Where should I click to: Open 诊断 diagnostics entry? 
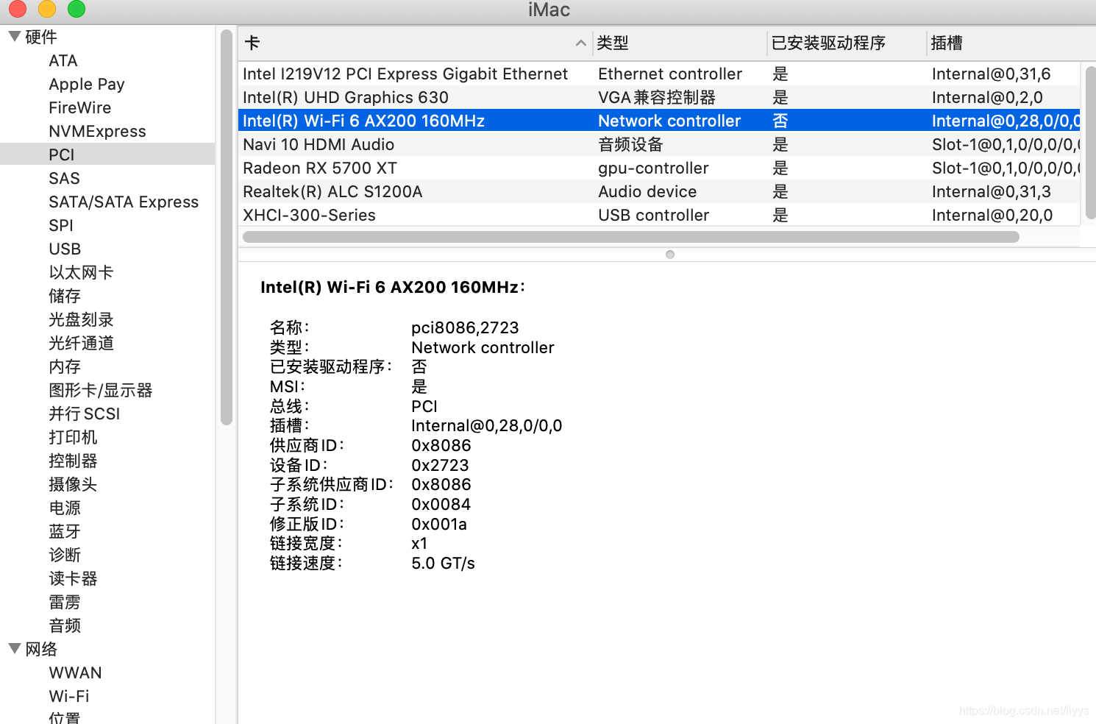[x=65, y=555]
